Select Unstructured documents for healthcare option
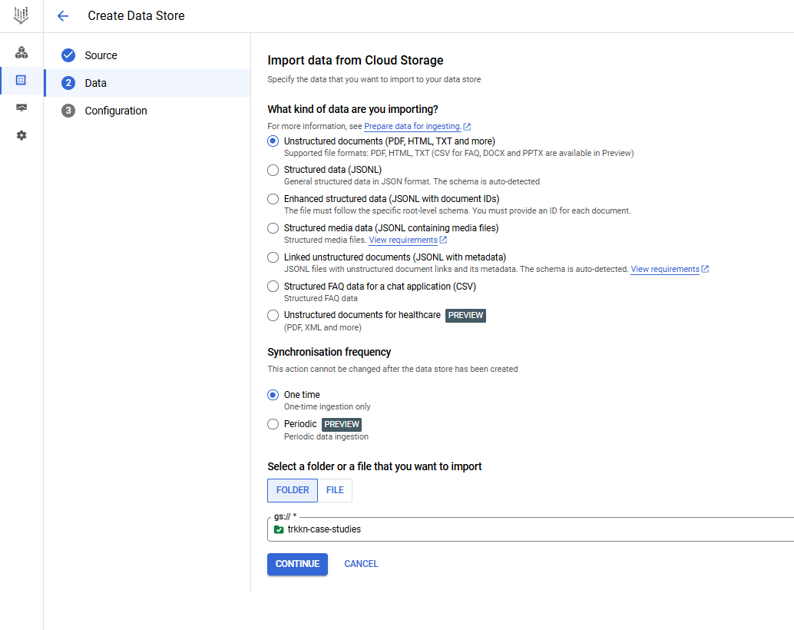Screen dimensions: 794x630 (x=273, y=315)
